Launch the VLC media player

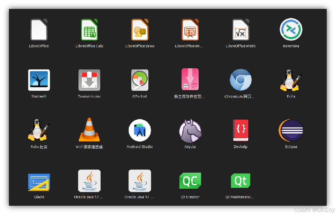[x=90, y=130]
